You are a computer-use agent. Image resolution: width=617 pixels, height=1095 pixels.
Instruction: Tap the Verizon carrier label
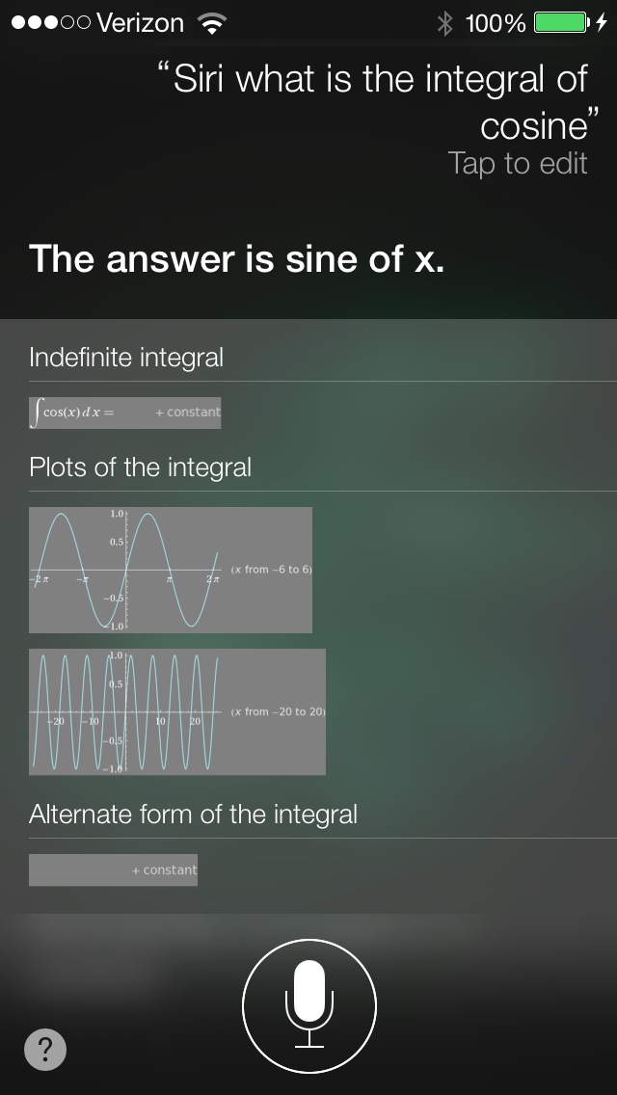point(141,23)
